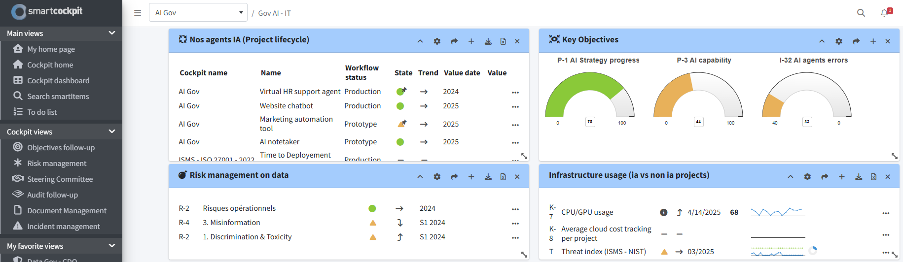Open the 3. Misinformation risk entry
The image size is (903, 262).
click(231, 223)
